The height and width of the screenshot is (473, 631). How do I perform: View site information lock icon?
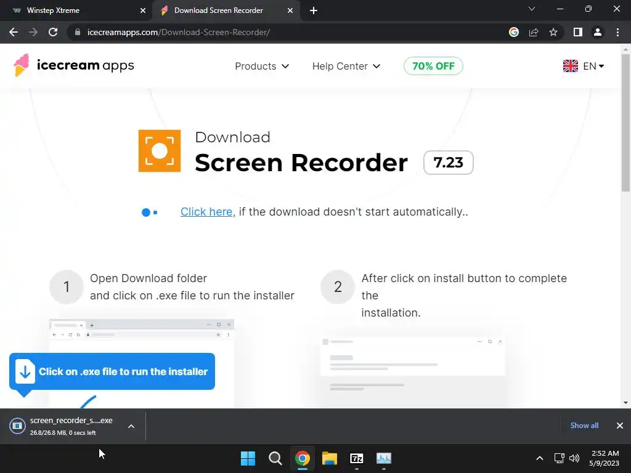pos(78,32)
